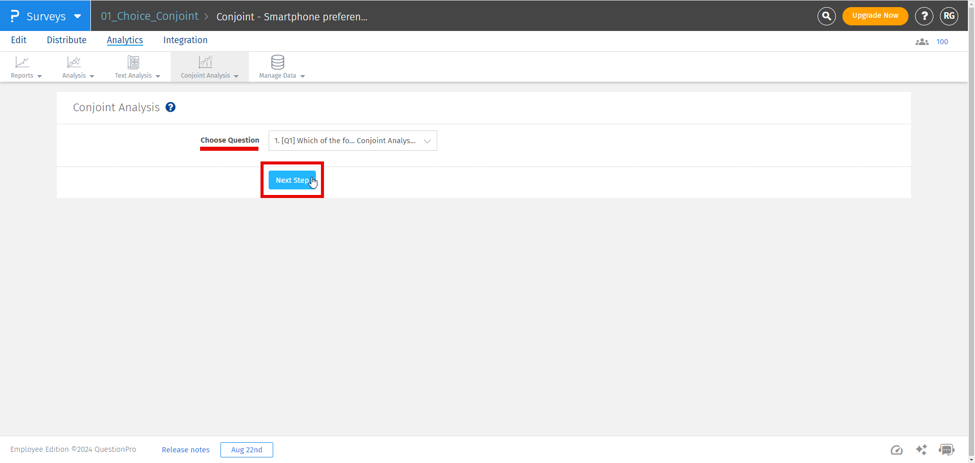Expand the Text Analysis dropdown arrow
Screen dimensions: 975x463
tap(158, 76)
